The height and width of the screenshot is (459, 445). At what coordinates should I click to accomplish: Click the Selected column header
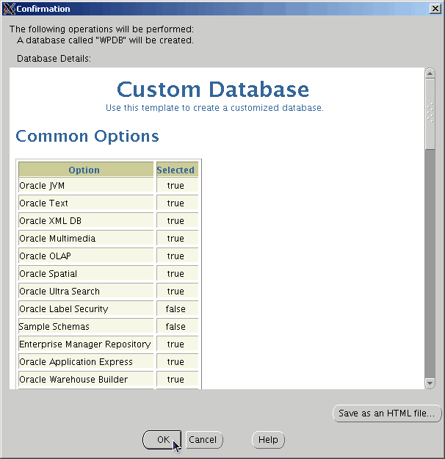click(176, 170)
